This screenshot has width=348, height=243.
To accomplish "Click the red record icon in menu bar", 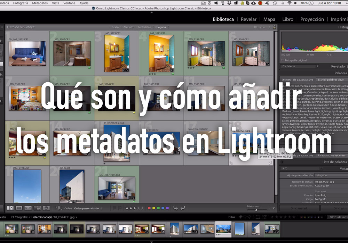I will pos(260,3).
